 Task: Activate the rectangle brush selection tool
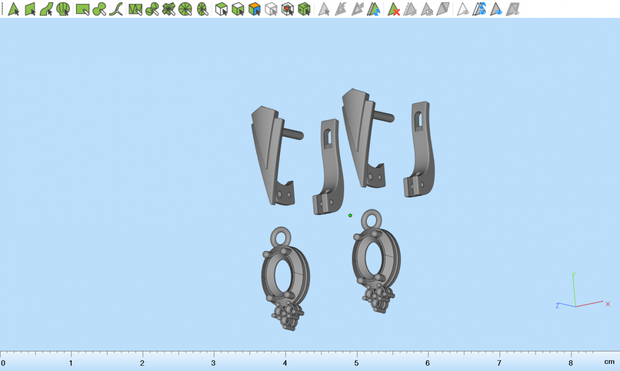click(83, 9)
